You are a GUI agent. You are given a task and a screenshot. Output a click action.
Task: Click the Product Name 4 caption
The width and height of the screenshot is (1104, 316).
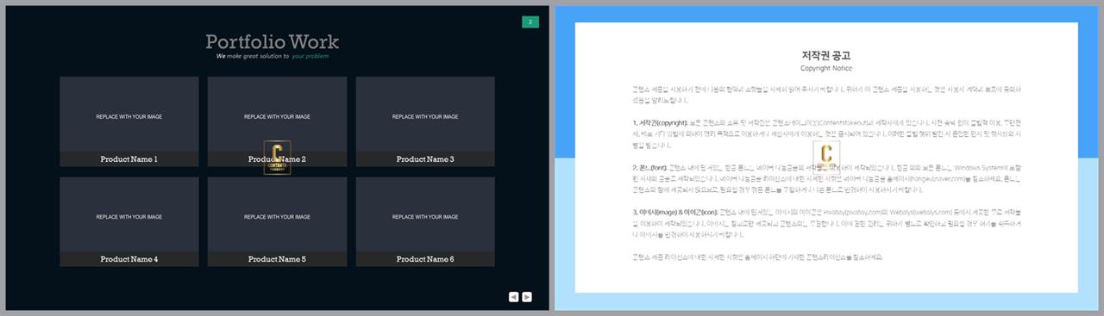point(129,259)
